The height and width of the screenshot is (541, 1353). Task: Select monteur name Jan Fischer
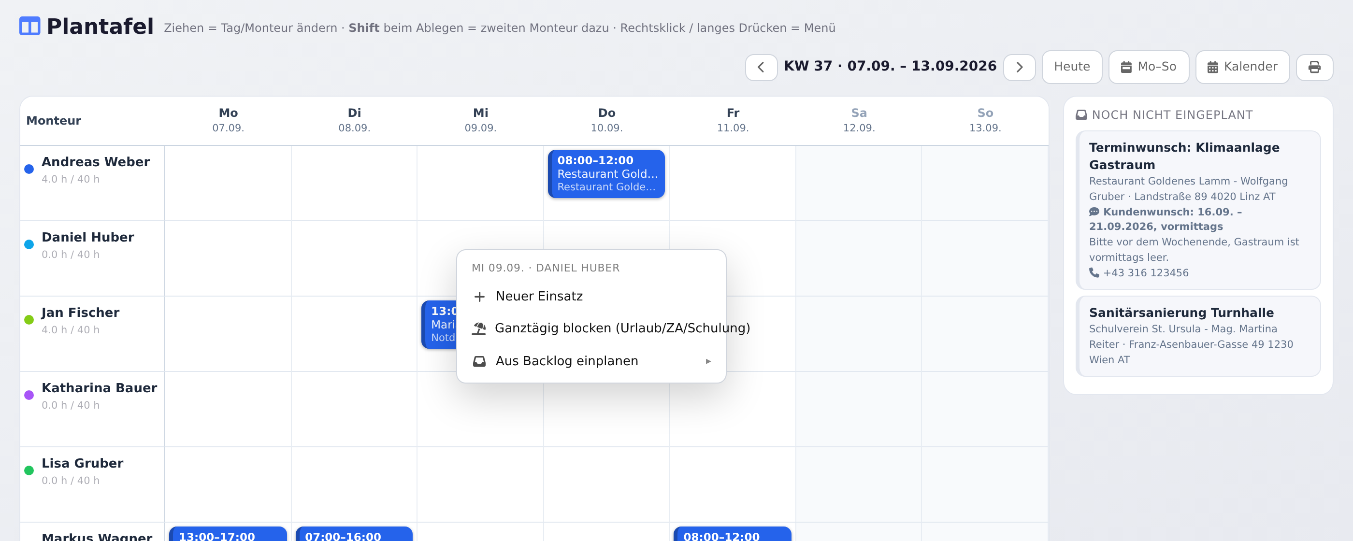click(80, 313)
